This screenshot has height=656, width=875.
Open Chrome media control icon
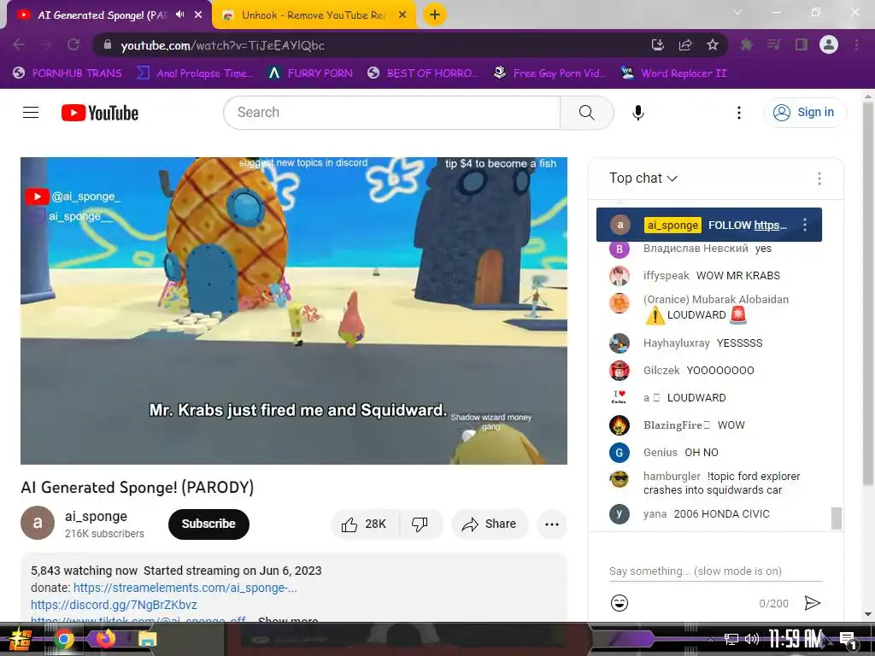tap(773, 44)
